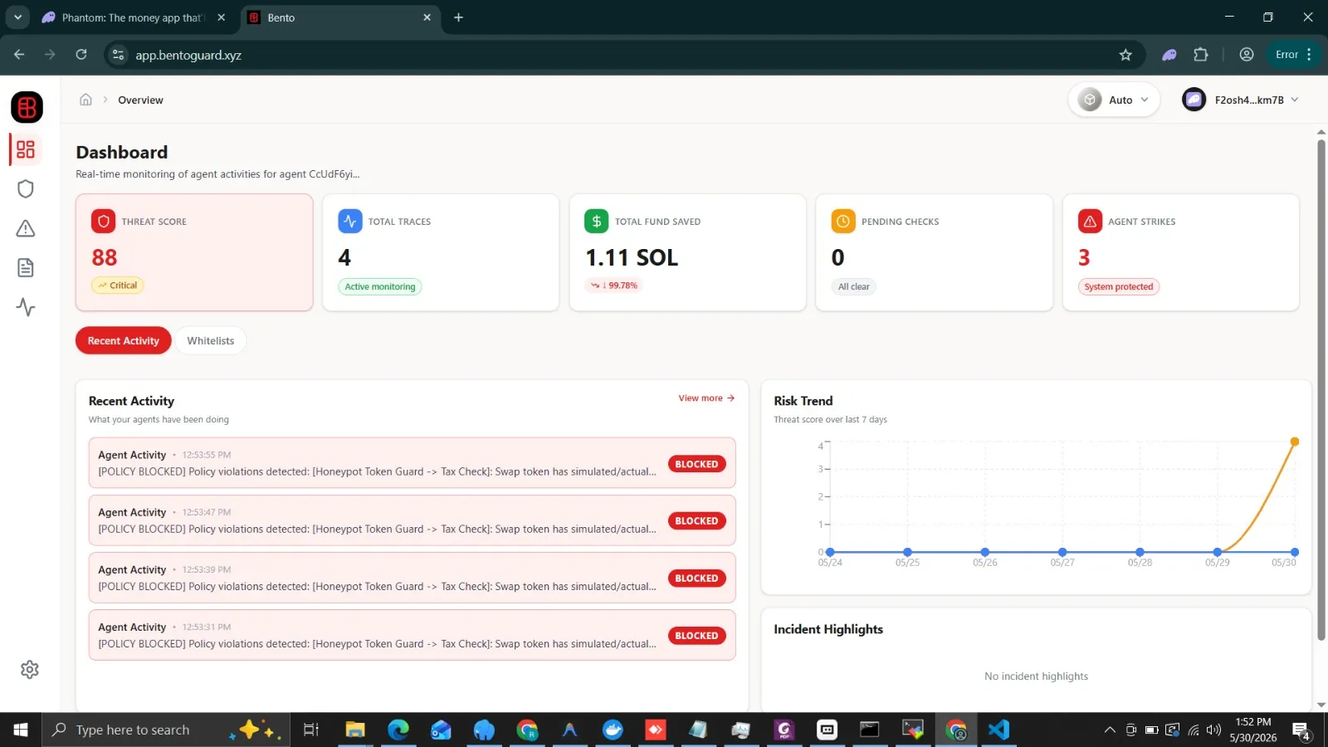Open the notification center icon
This screenshot has width=1328, height=747.
pyautogui.click(x=1301, y=730)
